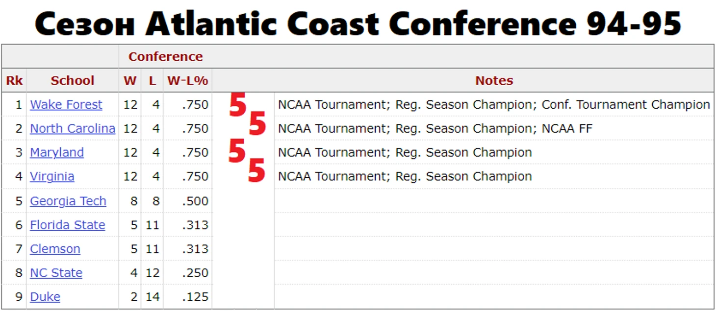716x311 pixels.
Task: Select Duke's .125 win percentage cell
Action: coord(195,297)
